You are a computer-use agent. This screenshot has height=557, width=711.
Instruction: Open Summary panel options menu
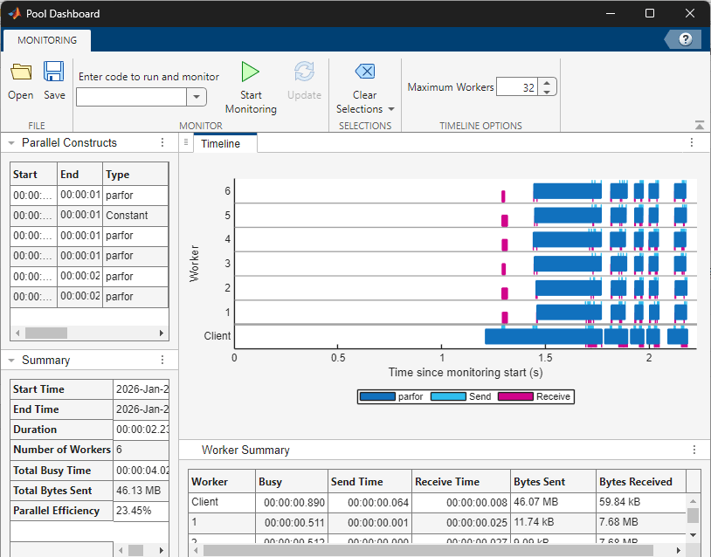click(x=162, y=360)
